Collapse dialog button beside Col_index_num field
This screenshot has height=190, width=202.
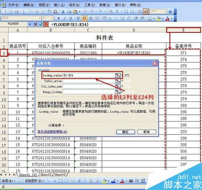(118, 86)
